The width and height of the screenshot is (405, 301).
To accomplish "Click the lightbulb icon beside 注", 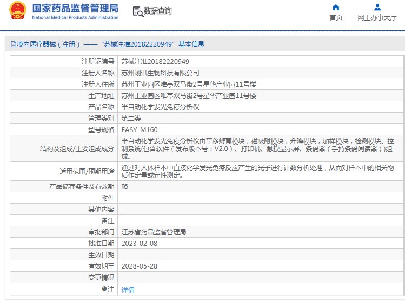I will (104, 290).
